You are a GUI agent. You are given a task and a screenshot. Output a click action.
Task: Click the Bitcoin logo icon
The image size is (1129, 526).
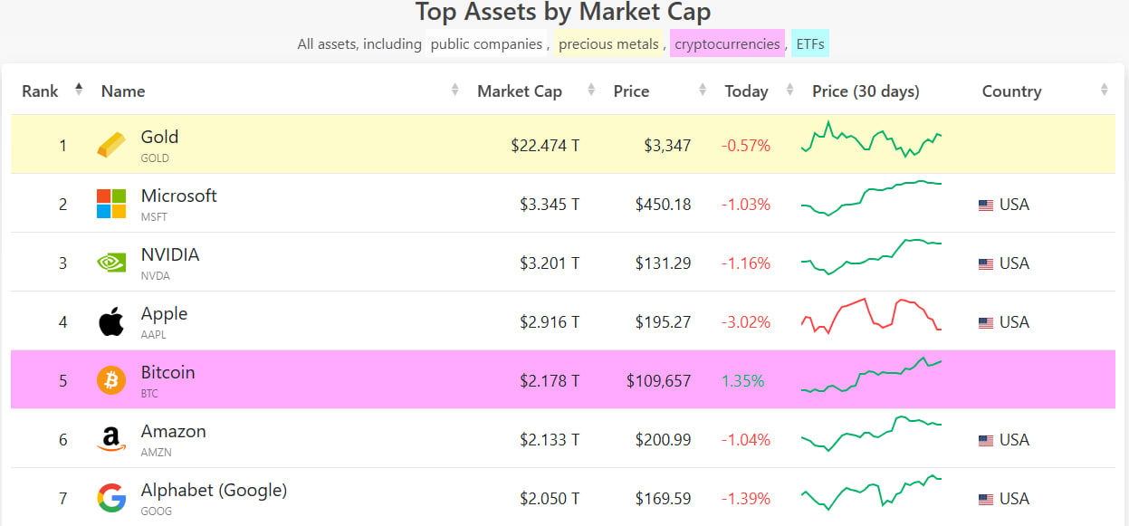(x=111, y=380)
